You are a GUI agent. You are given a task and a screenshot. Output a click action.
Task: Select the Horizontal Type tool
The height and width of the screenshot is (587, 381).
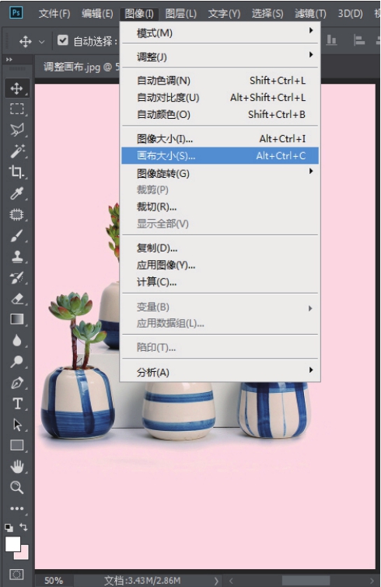click(x=17, y=404)
